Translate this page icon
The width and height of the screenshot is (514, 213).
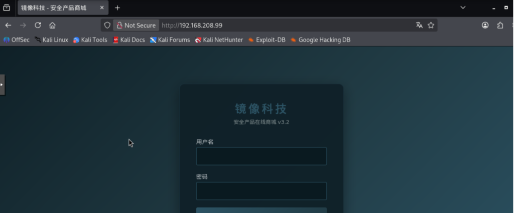419,25
